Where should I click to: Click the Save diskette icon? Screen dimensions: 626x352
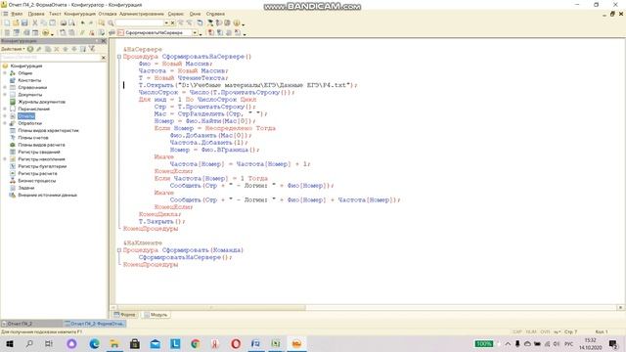click(x=24, y=23)
